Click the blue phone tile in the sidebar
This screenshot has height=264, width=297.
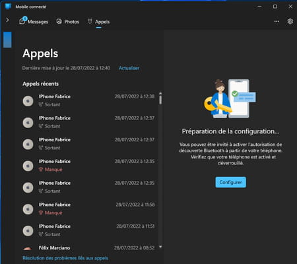(x=7, y=40)
